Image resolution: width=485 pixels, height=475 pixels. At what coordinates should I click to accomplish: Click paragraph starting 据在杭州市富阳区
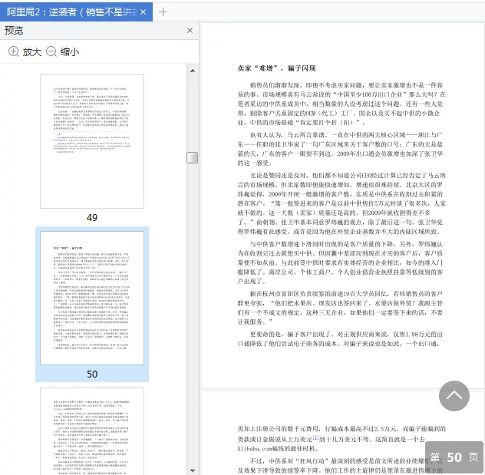[340, 308]
